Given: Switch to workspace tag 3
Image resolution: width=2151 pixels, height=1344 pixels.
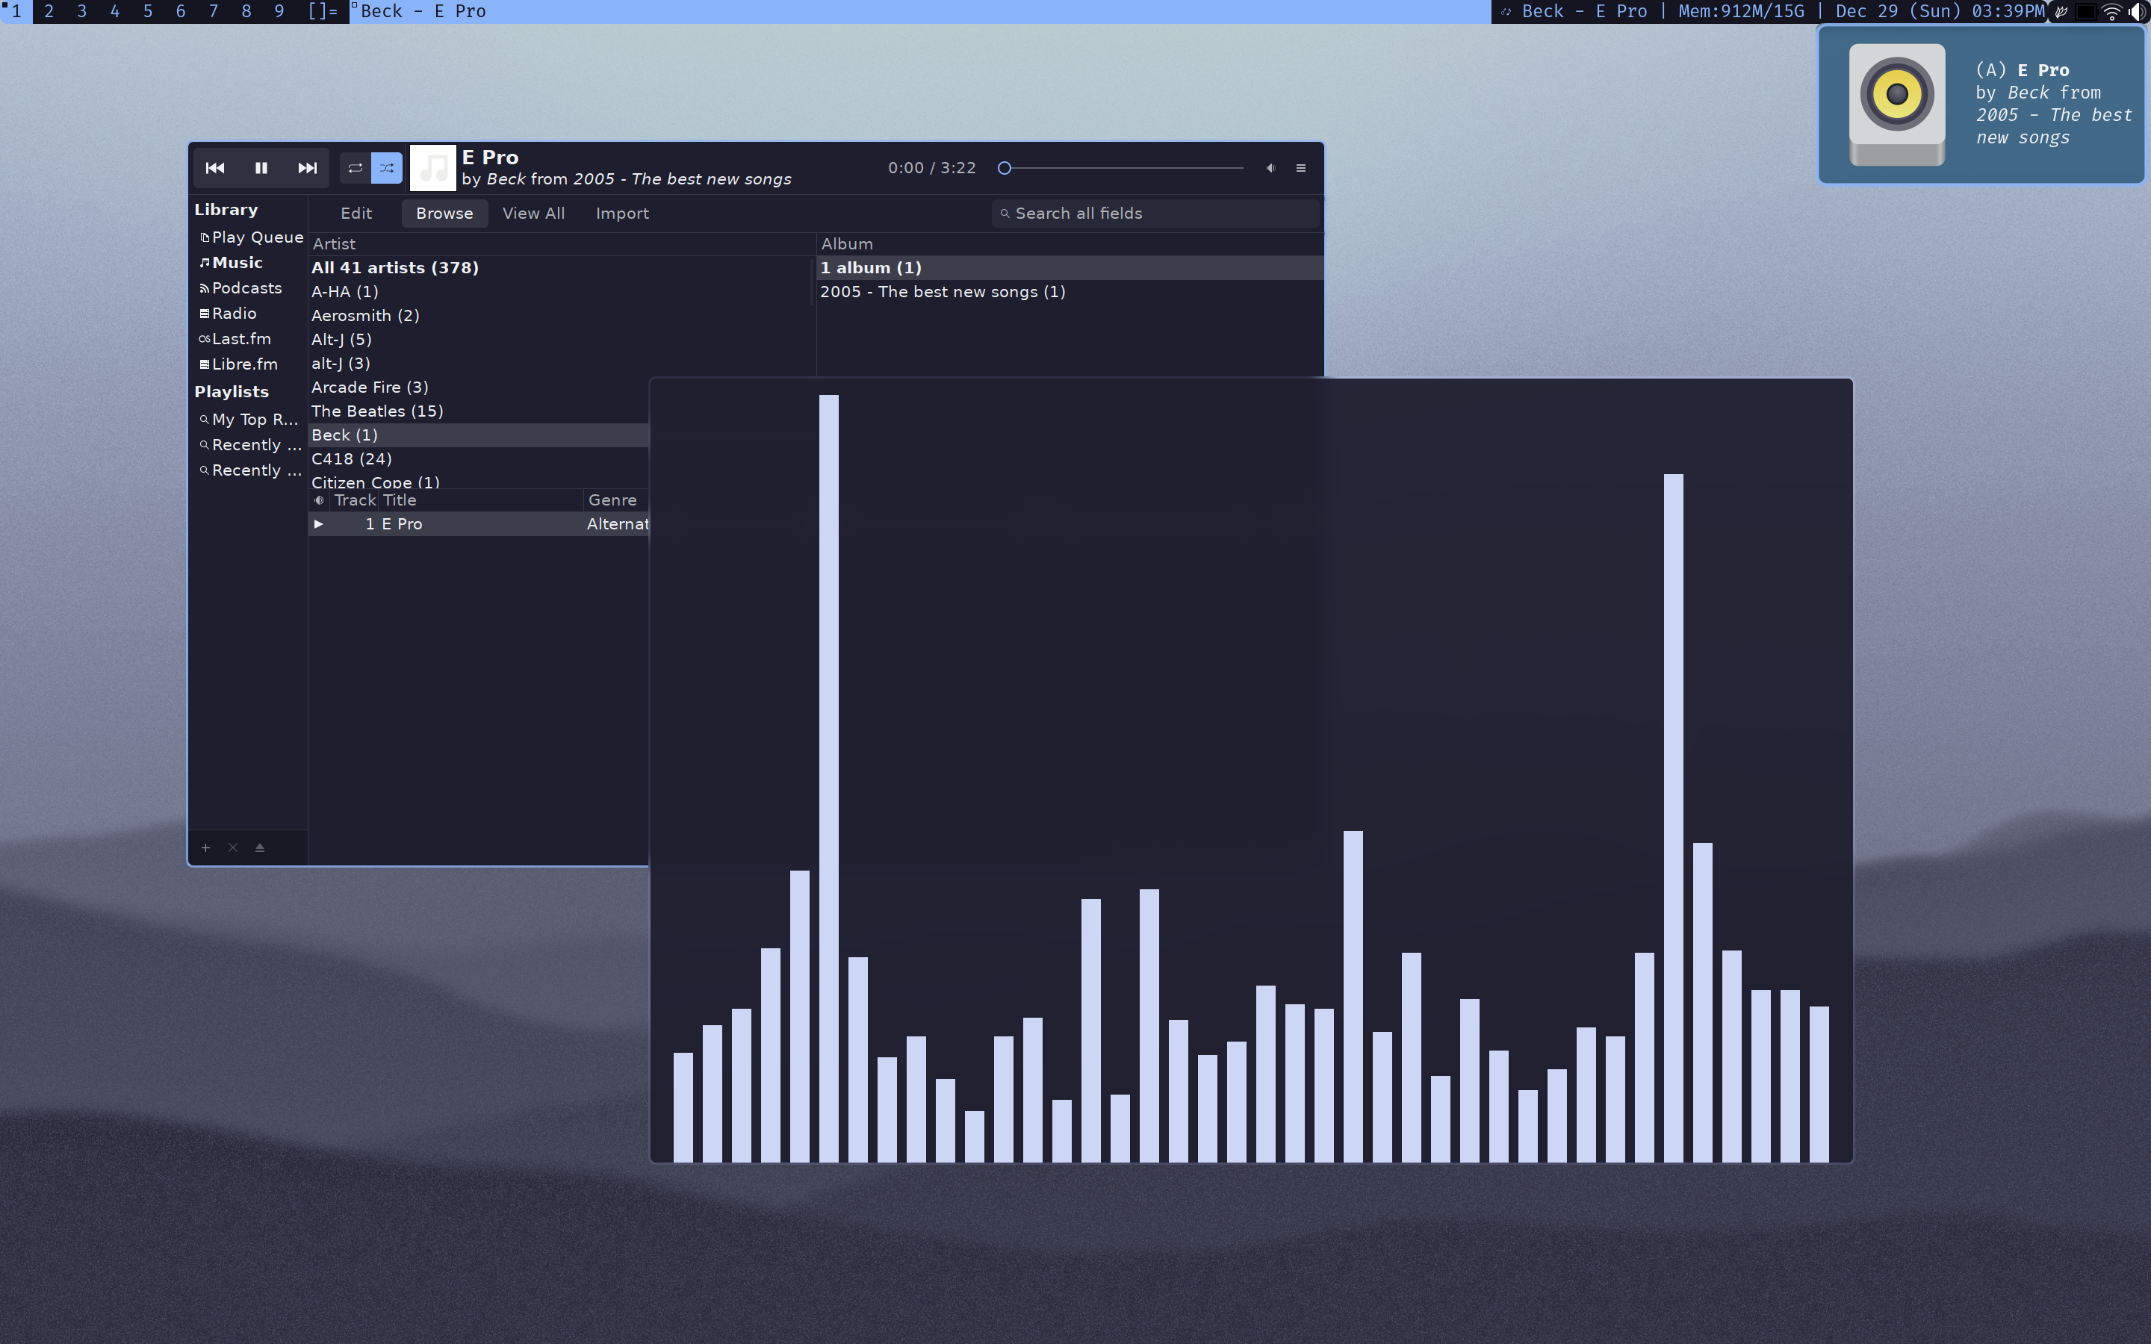Looking at the screenshot, I should [x=81, y=11].
